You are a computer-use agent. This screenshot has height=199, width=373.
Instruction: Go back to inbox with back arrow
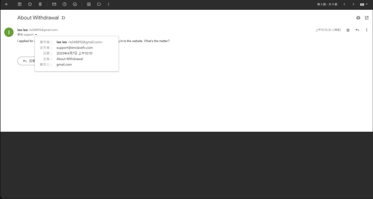click(7, 4)
